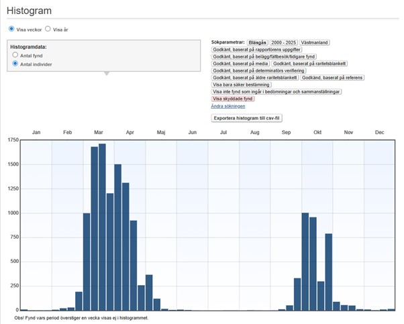Click the tallest bar in March

102,227
